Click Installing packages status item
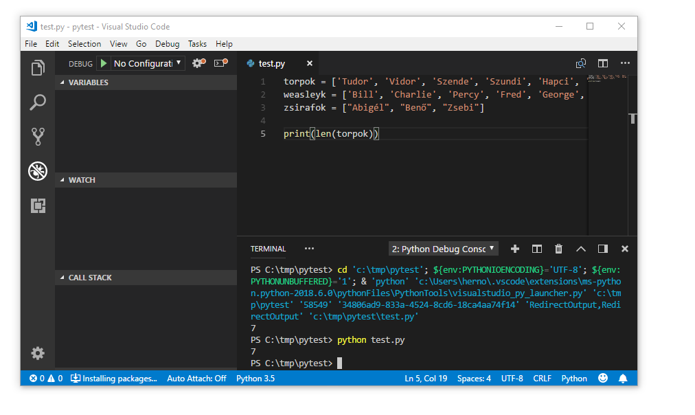This screenshot has height=415, width=695. pyautogui.click(x=114, y=378)
